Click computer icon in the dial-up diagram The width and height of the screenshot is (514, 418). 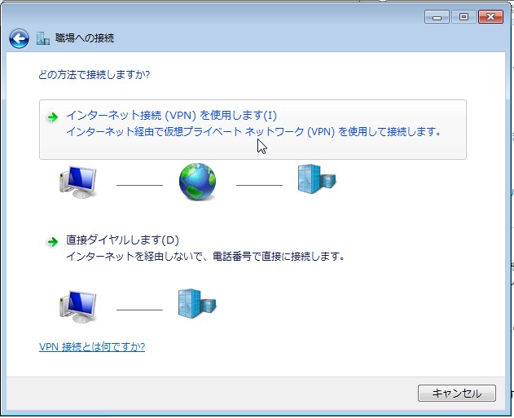click(78, 306)
